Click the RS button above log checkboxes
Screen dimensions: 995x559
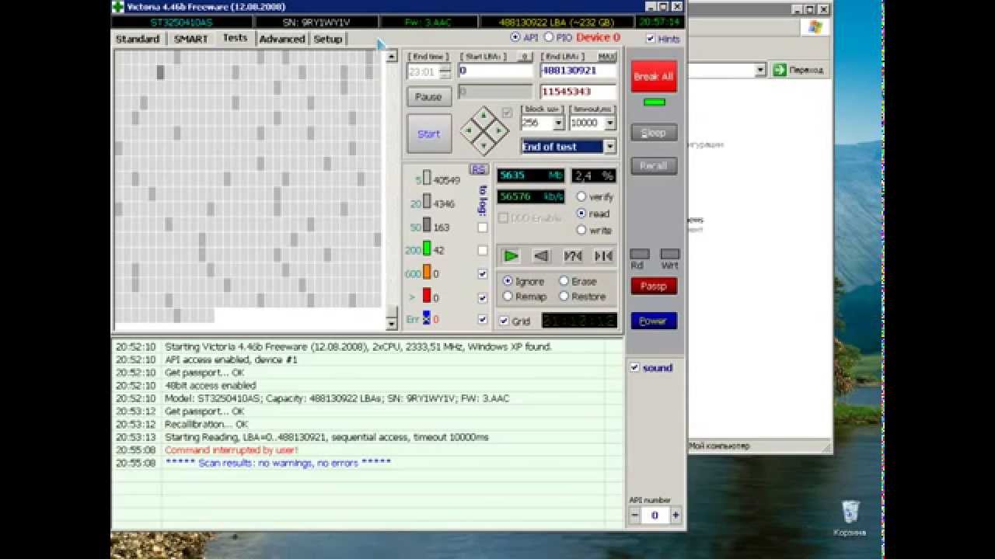(x=478, y=169)
